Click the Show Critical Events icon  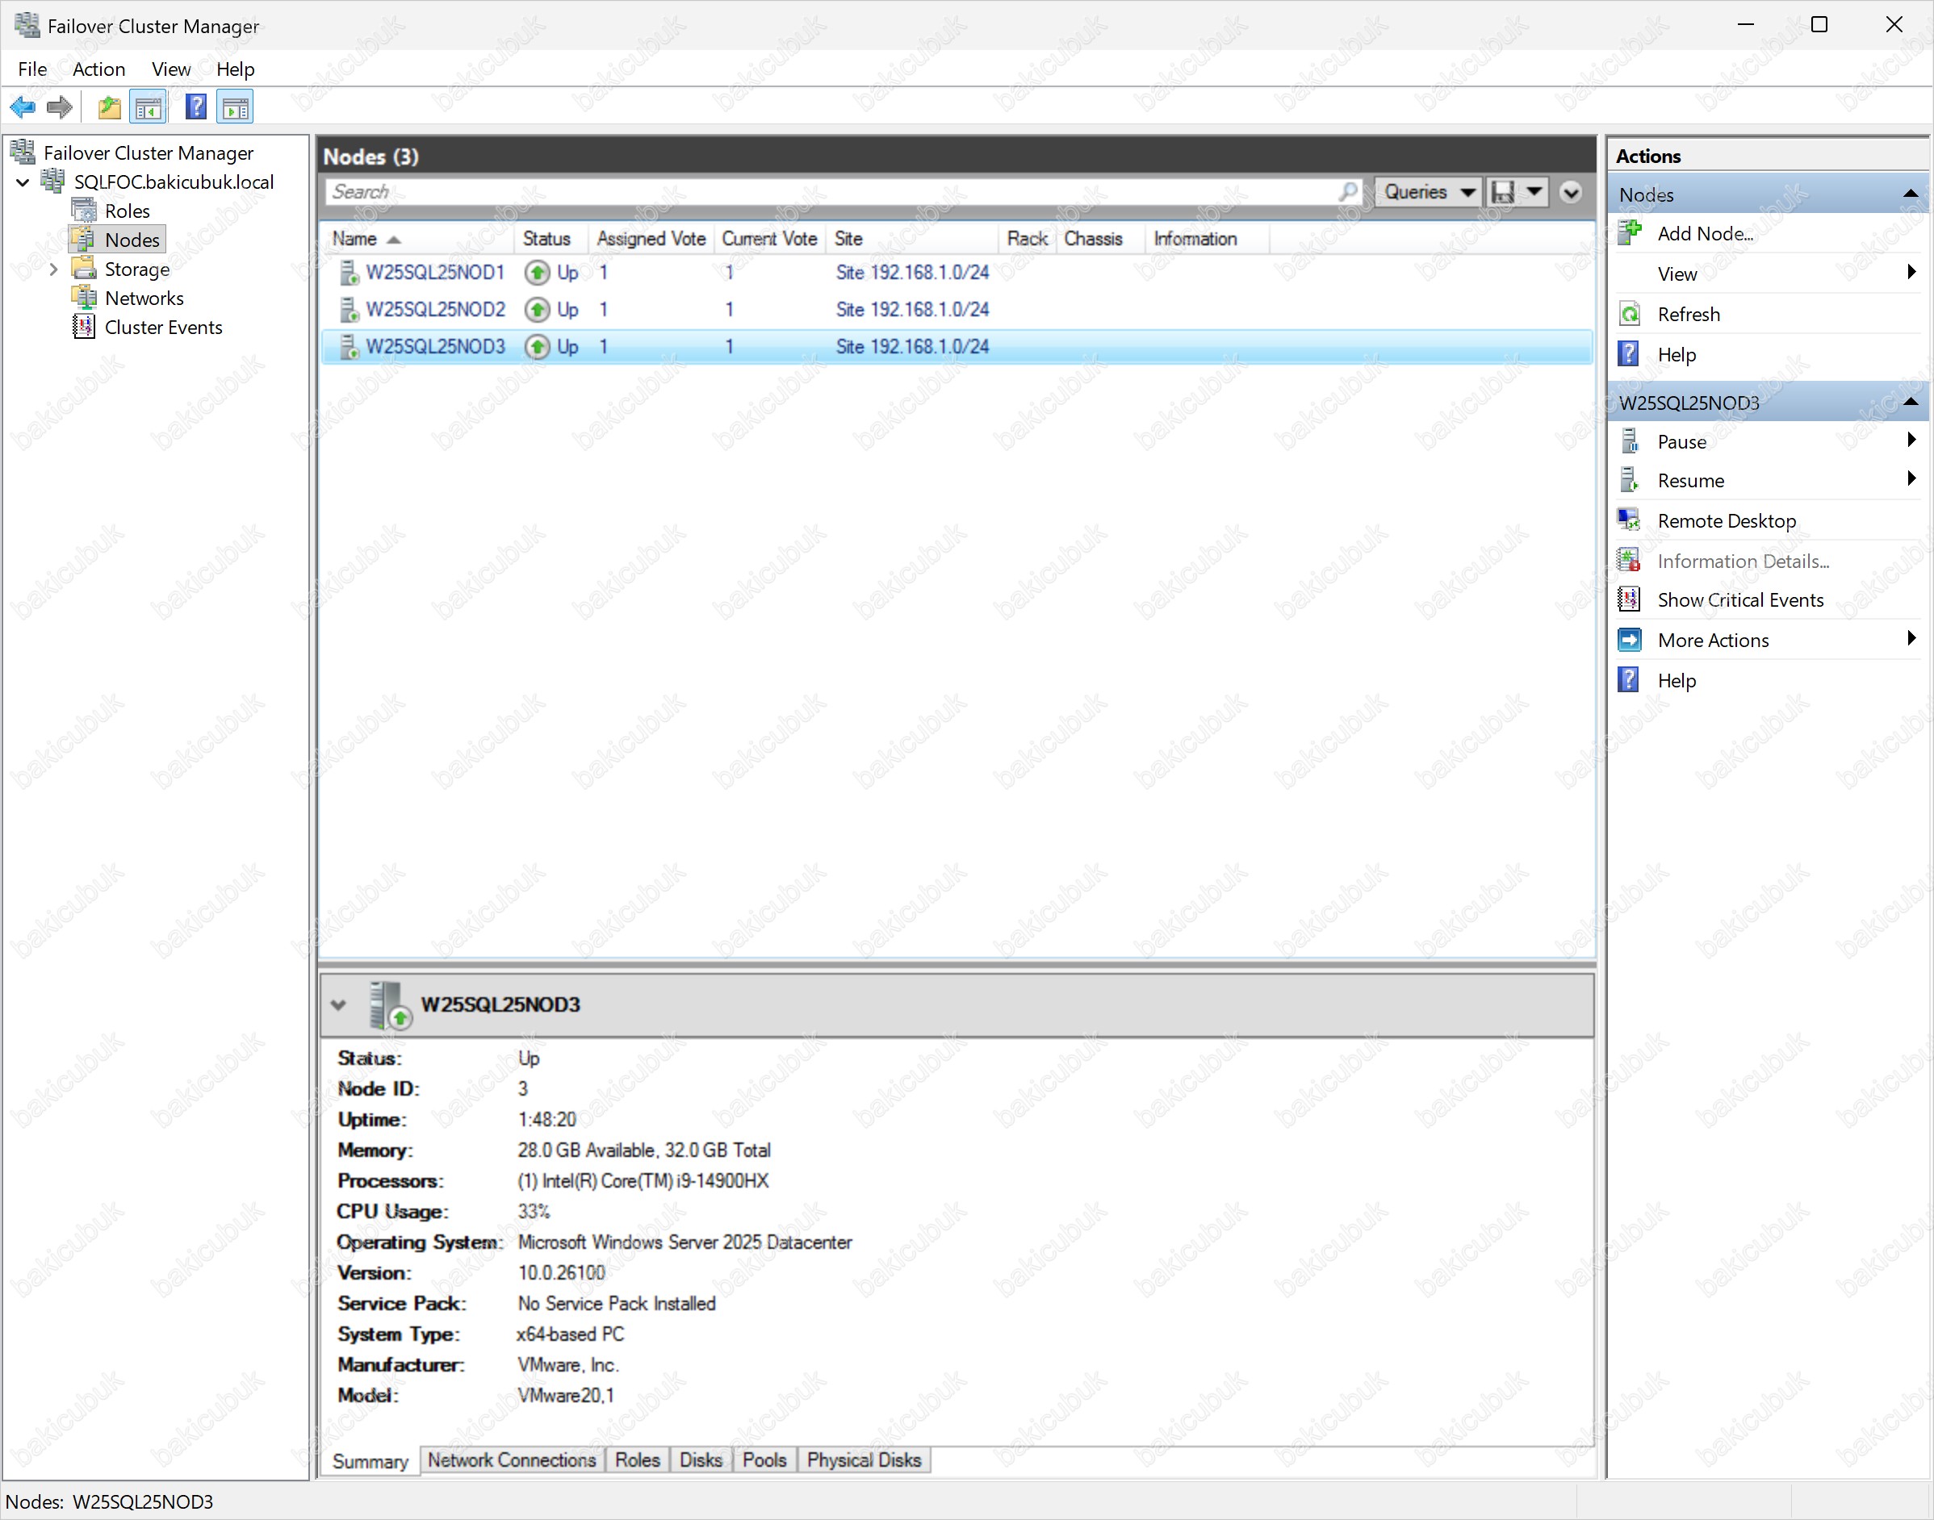[1630, 599]
